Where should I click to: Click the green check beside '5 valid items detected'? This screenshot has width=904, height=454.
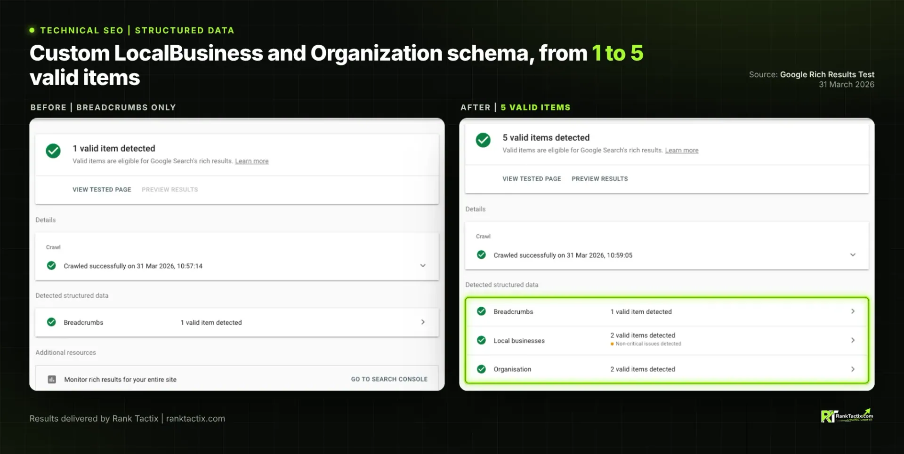pos(483,140)
